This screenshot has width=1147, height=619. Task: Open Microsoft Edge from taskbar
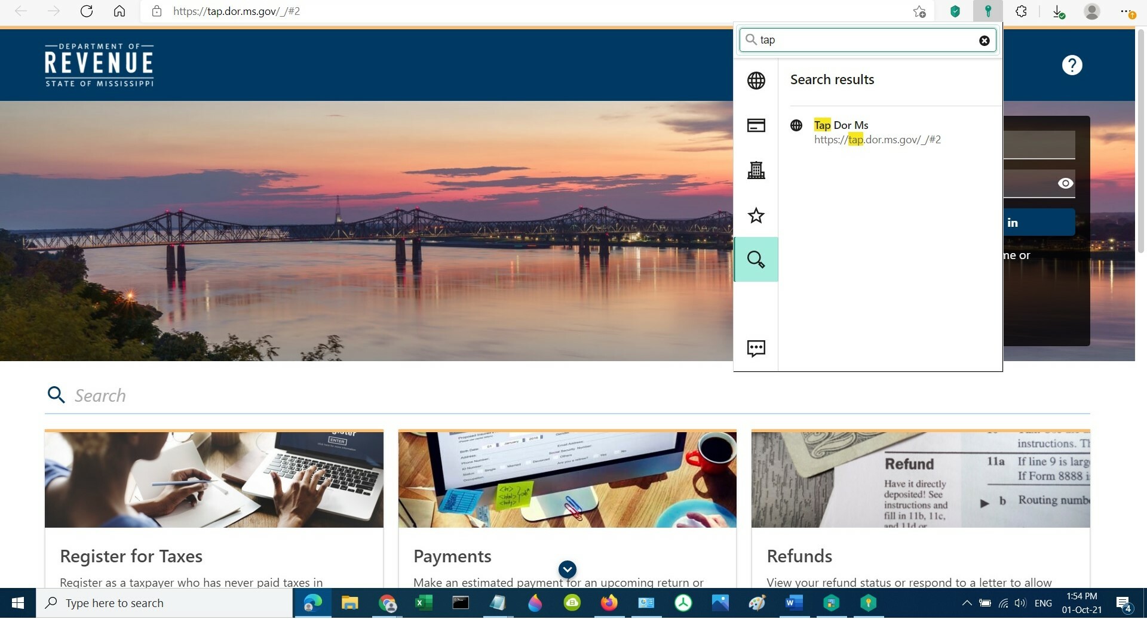[x=312, y=603]
